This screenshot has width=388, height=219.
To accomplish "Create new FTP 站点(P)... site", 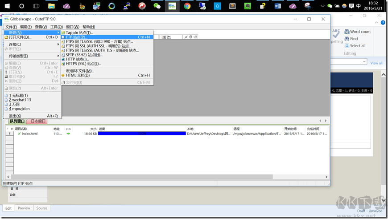I will tap(107, 37).
